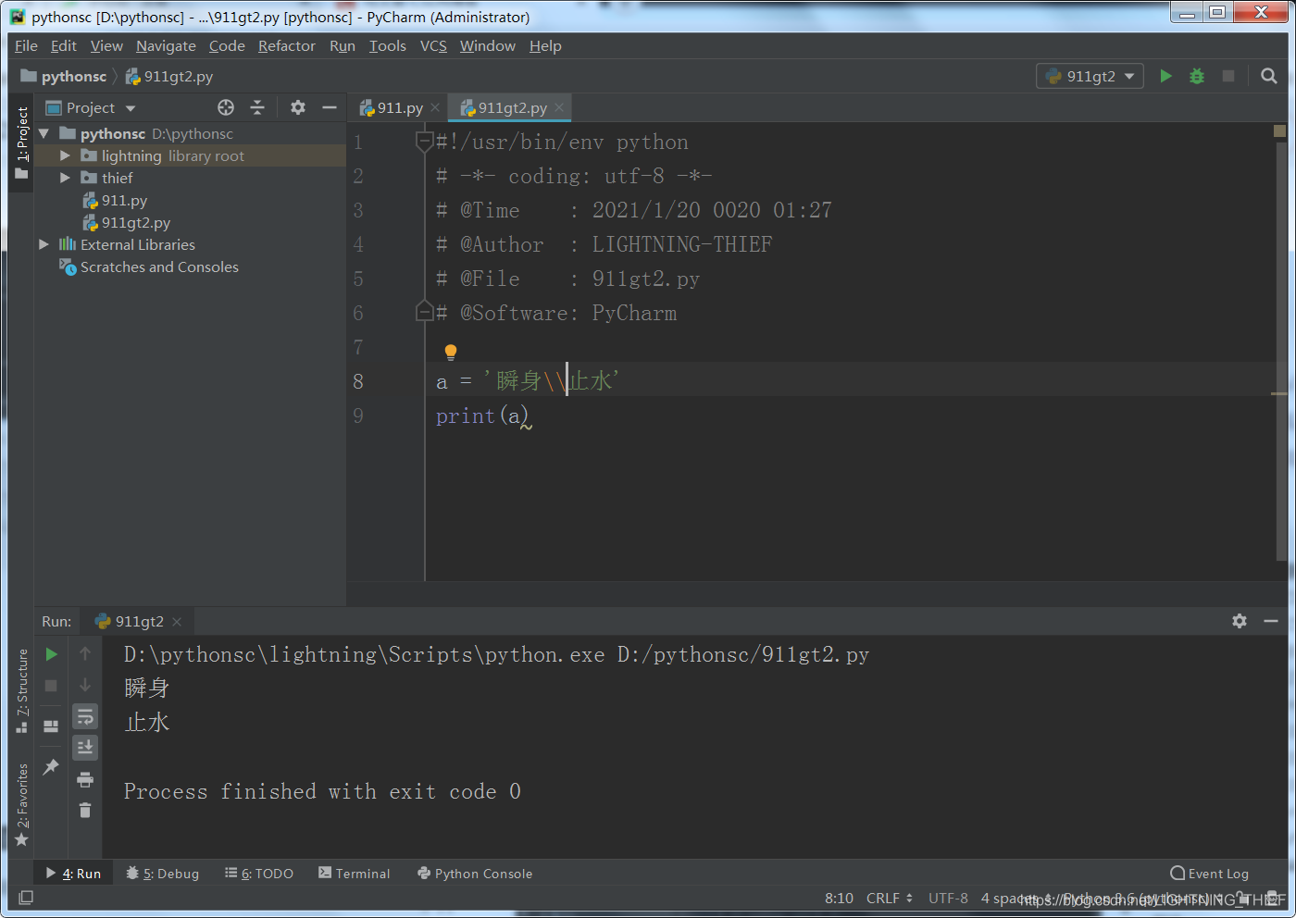Collapse the pythonsc root folder
Viewport: 1296px width, 918px height.
pyautogui.click(x=44, y=133)
